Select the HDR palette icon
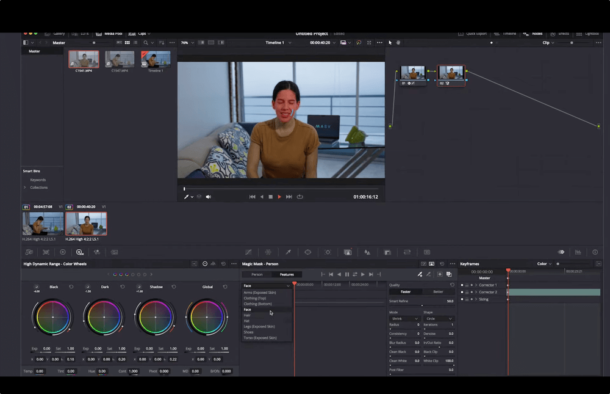 point(80,252)
